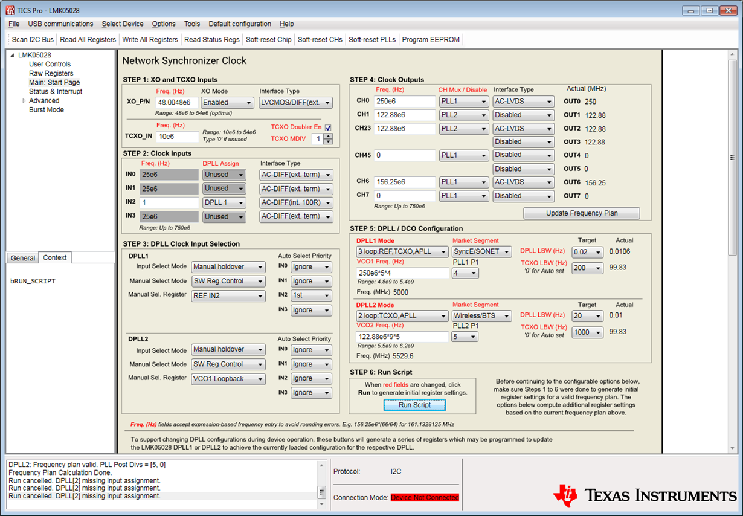Click Read All Registers
Viewport: 743px width, 516px height.
click(88, 40)
